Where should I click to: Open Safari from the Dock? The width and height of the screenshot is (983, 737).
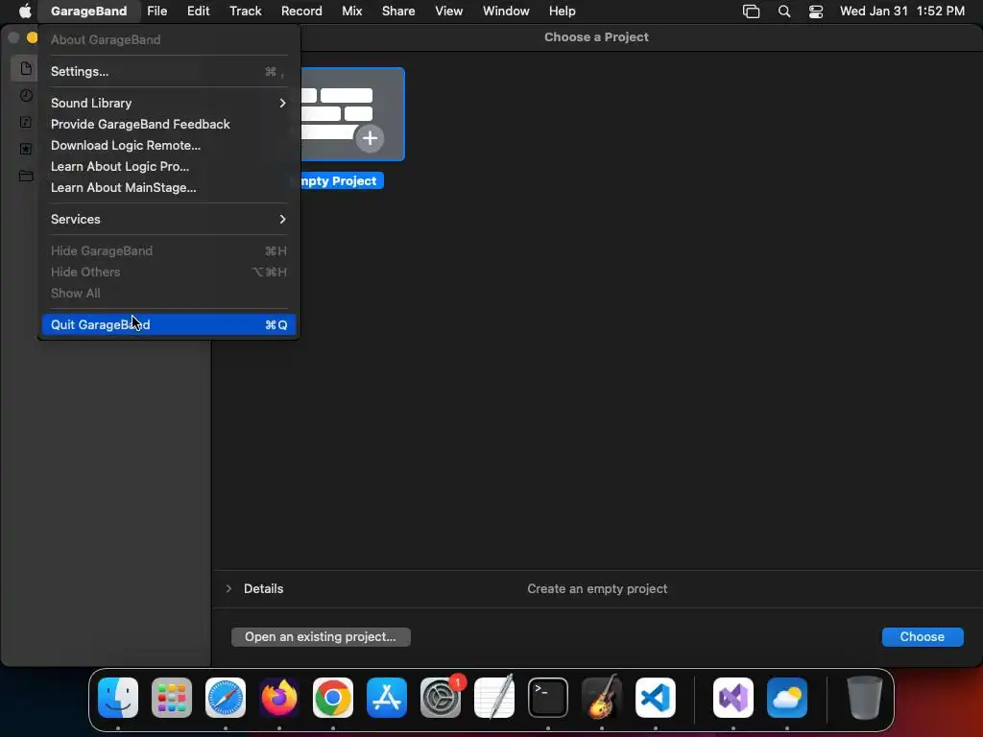(x=226, y=698)
